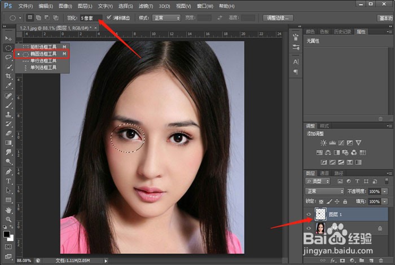Choose intersect with selection mode
The width and height of the screenshot is (395, 265).
tap(56, 17)
